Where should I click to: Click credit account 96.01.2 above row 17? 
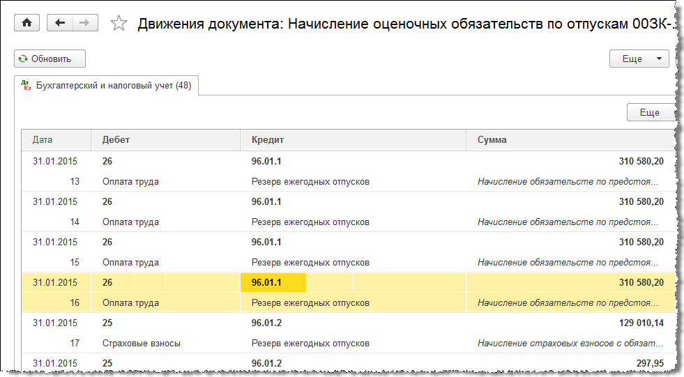point(266,323)
